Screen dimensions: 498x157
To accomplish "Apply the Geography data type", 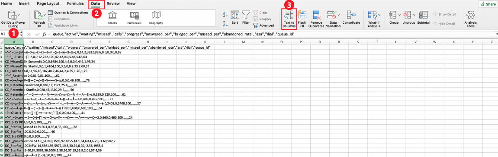I will click(x=156, y=18).
